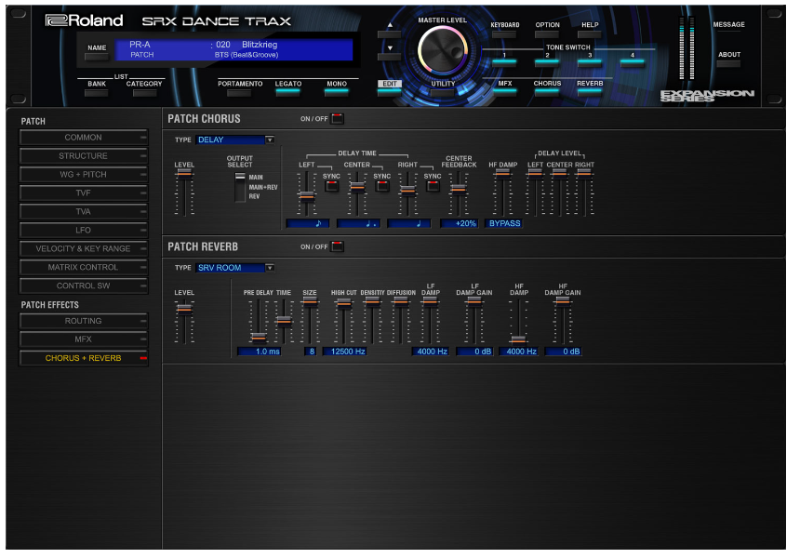800x558 pixels.
Task: Open Control SW section
Action: pos(83,286)
